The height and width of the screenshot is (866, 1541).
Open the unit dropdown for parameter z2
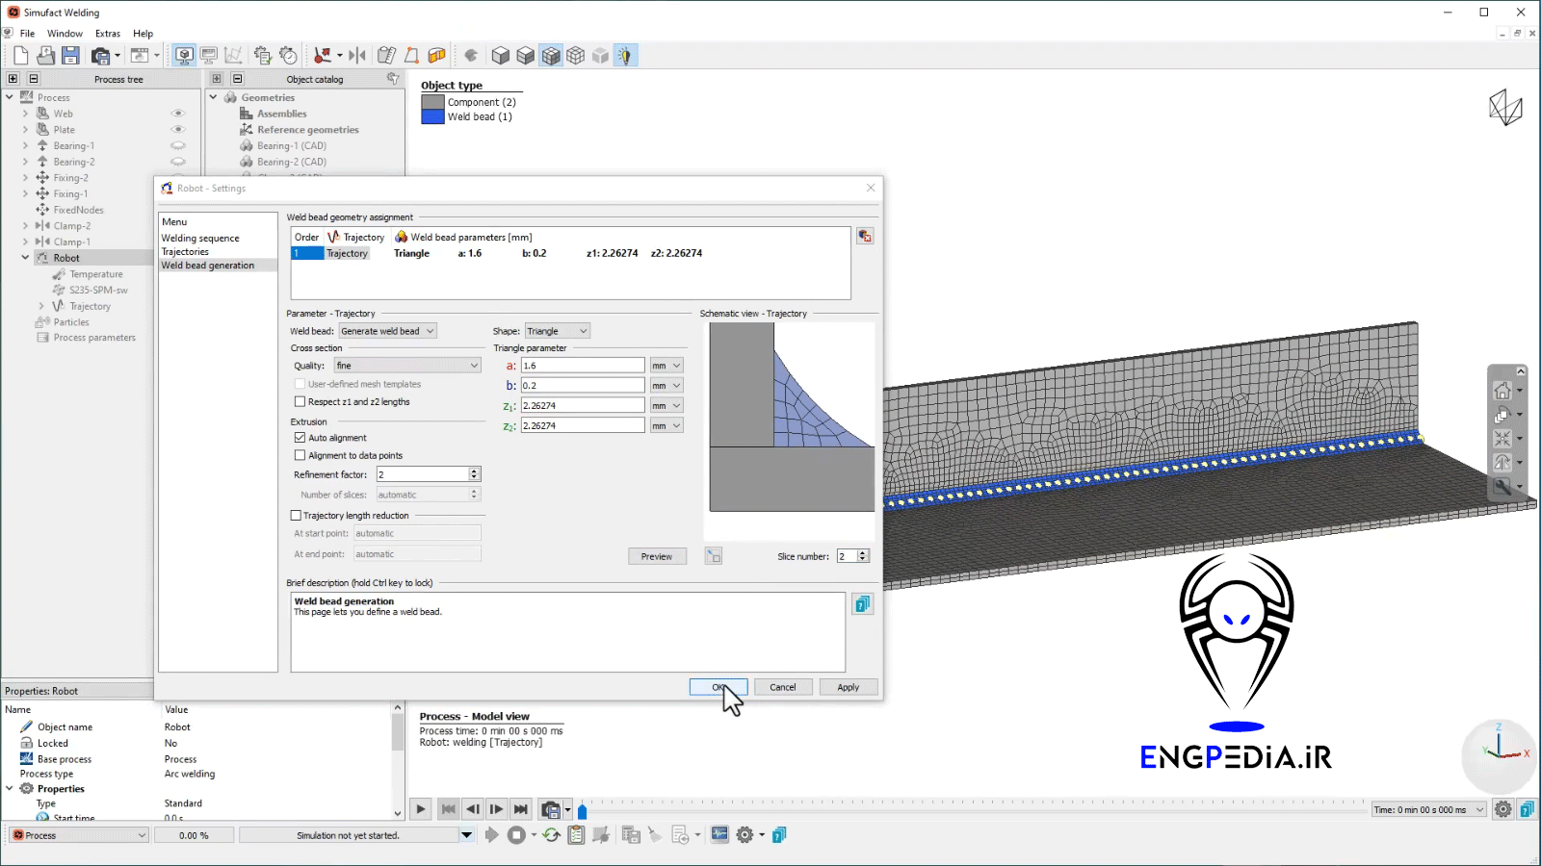click(666, 425)
